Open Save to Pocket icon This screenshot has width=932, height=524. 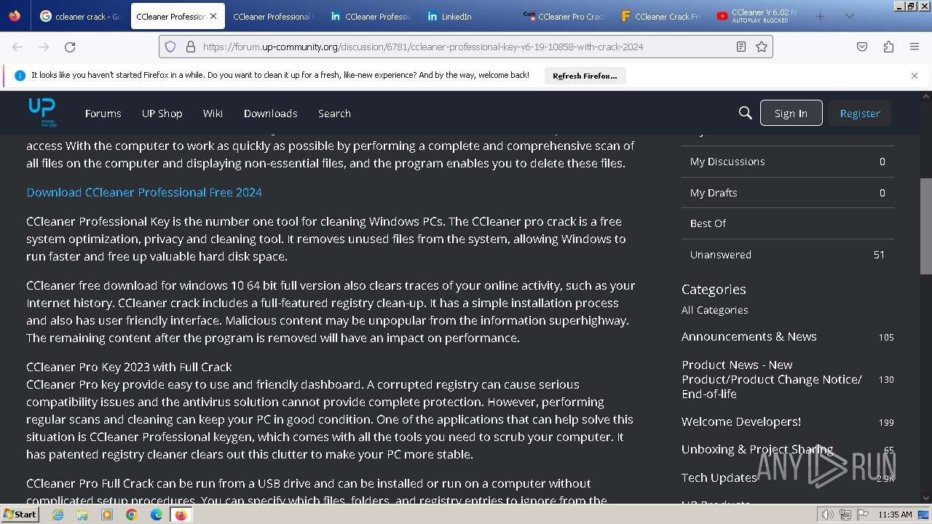tap(862, 47)
